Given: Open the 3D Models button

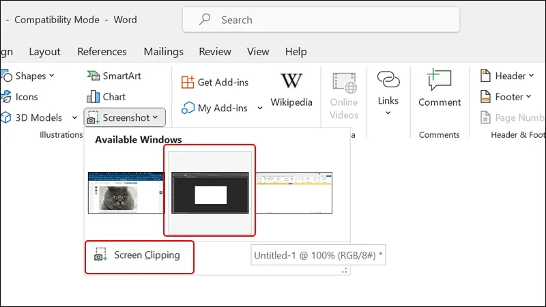Looking at the screenshot, I should 32,117.
